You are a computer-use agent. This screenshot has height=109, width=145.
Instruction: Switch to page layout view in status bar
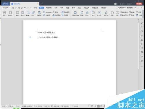pos(98,106)
